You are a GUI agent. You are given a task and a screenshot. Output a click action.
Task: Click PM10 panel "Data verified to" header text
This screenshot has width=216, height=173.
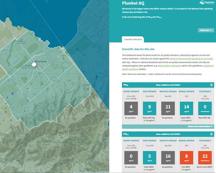pos(168,85)
